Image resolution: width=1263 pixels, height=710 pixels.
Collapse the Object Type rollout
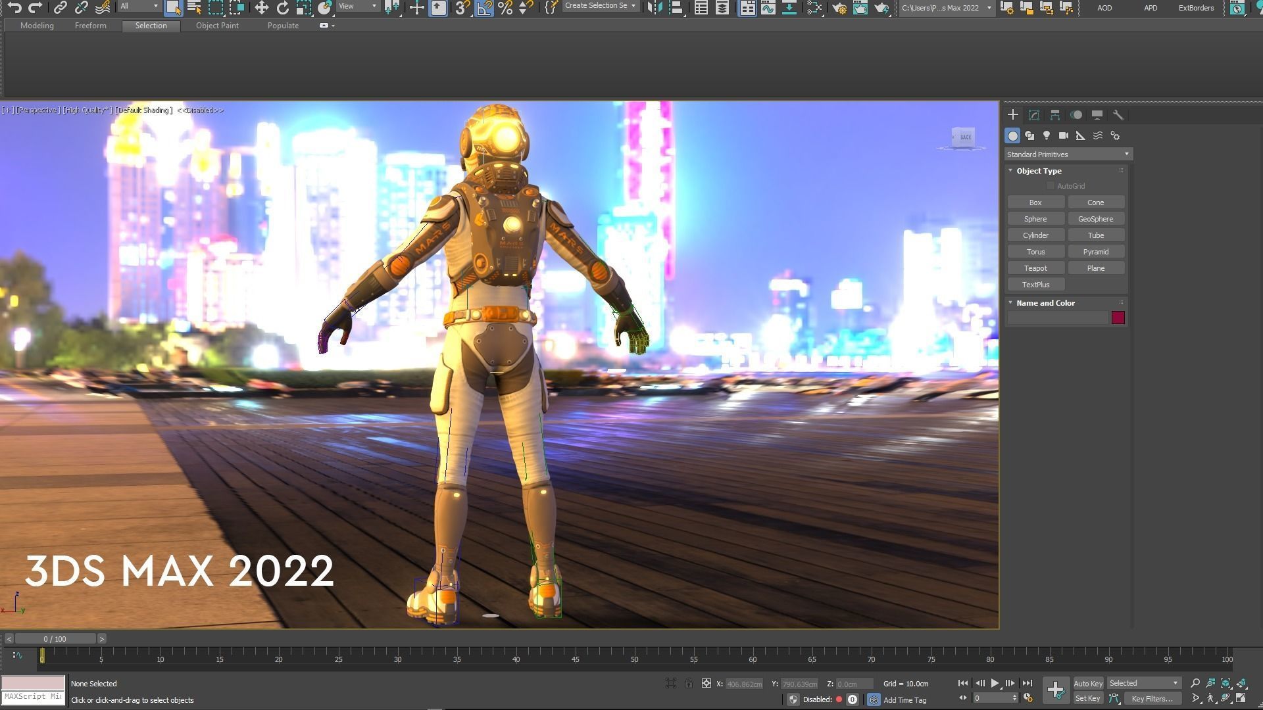point(1010,171)
